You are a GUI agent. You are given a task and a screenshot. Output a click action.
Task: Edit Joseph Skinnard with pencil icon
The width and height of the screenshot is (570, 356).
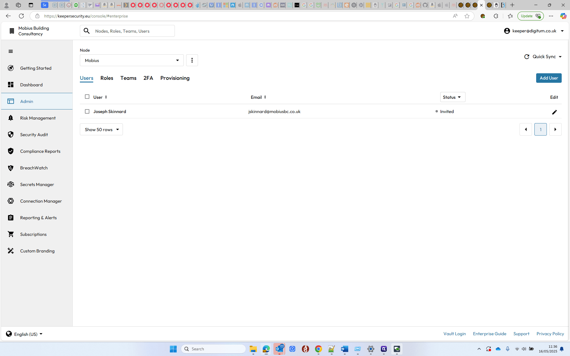[555, 112]
